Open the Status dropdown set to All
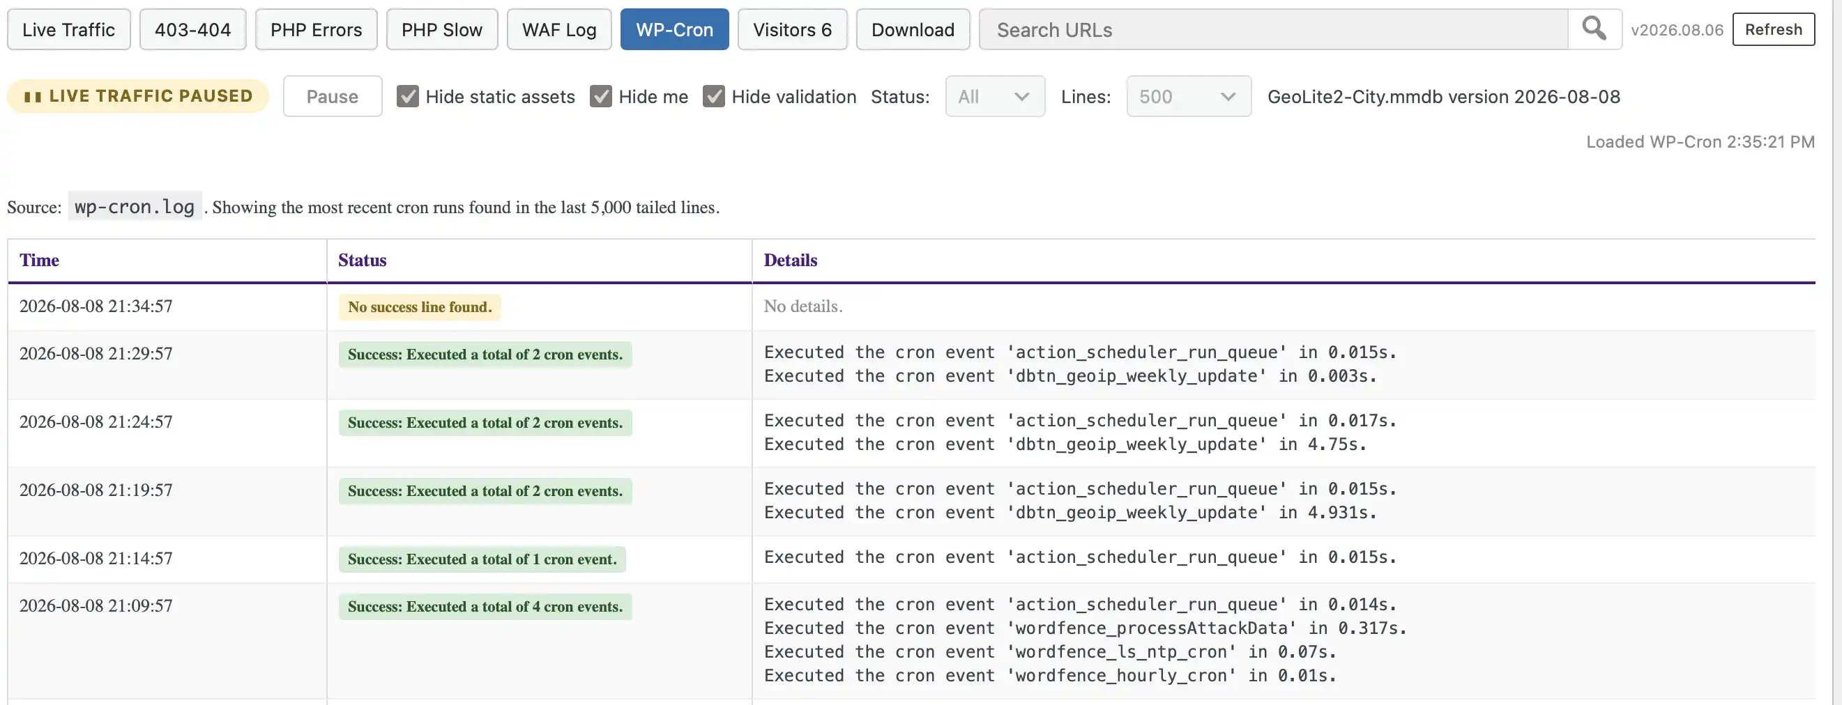Screen dimensions: 1842x705 pyautogui.click(x=995, y=96)
